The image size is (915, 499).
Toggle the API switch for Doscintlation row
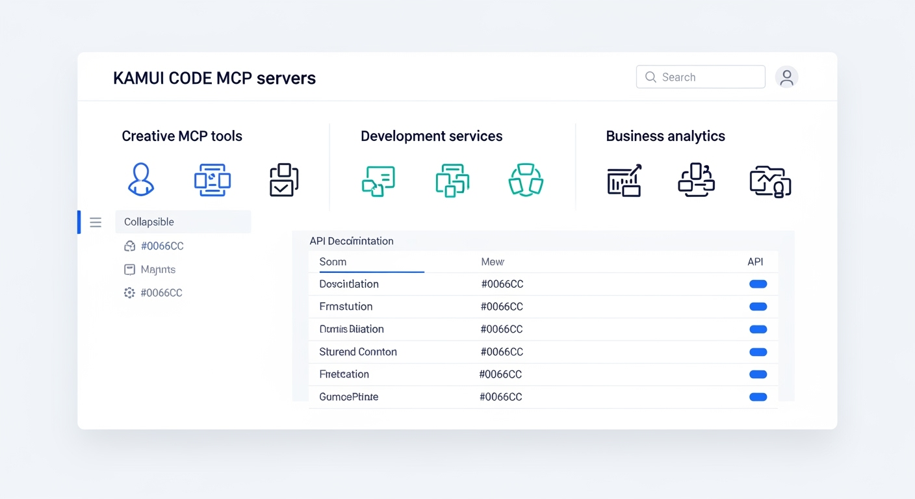(x=758, y=284)
